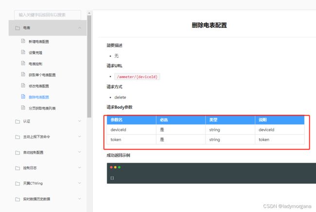The width and height of the screenshot is (316, 212).
Task: Open the 获取单个电表配置 page label
Action: [42, 75]
